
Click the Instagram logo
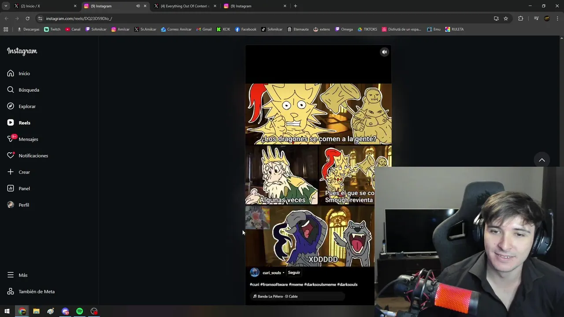(x=22, y=51)
